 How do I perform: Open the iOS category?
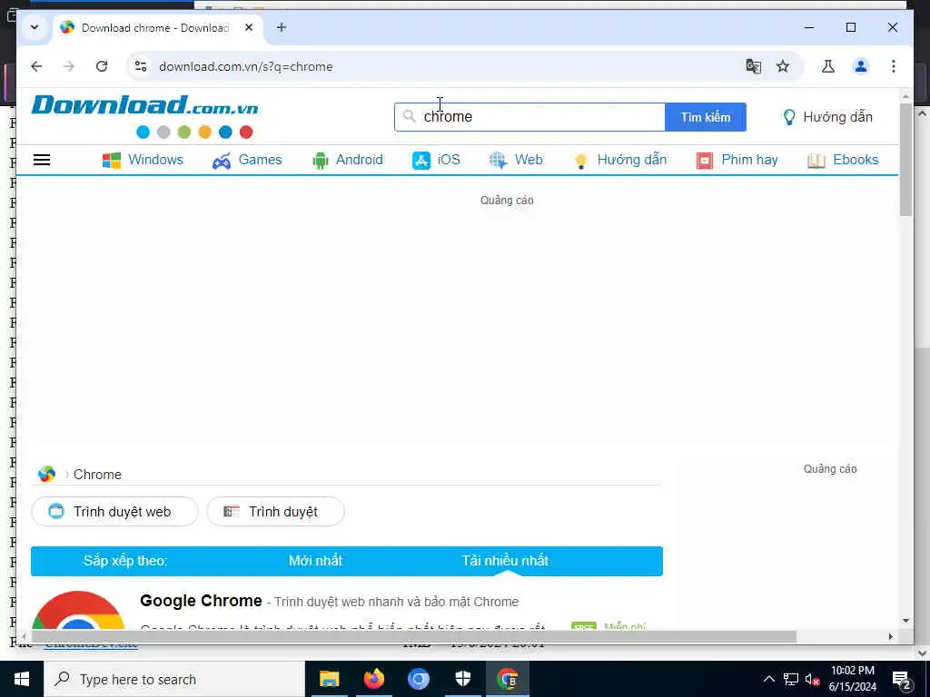point(436,160)
